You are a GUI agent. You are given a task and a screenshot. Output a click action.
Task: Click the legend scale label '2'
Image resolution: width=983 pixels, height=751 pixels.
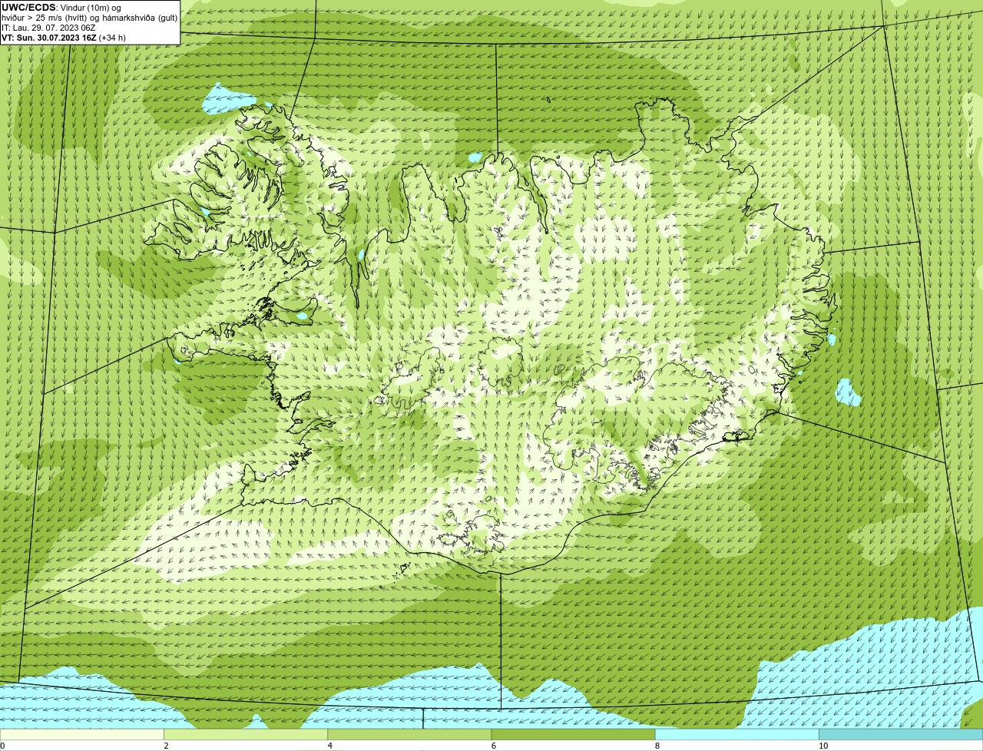166,746
